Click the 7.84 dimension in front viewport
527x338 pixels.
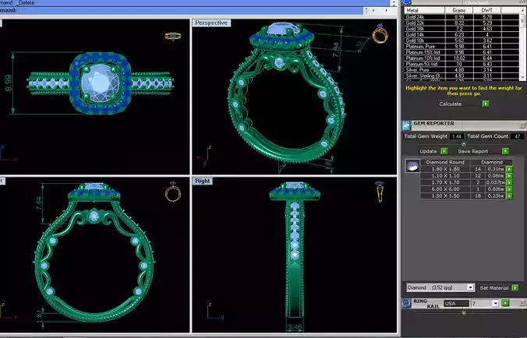pyautogui.click(x=39, y=204)
